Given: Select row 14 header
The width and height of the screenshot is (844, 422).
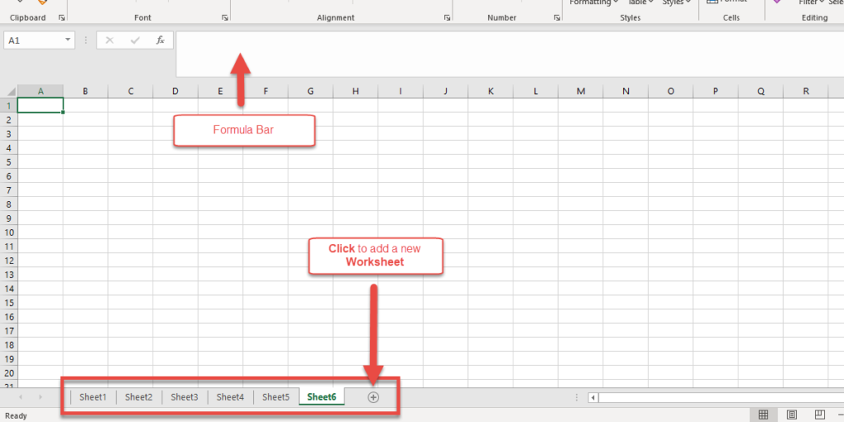Looking at the screenshot, I should click(8, 288).
